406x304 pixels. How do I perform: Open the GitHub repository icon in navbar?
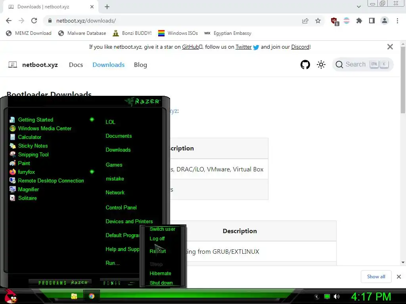click(x=305, y=65)
